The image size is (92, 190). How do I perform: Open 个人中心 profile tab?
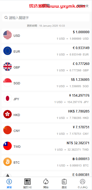(x=83, y=184)
